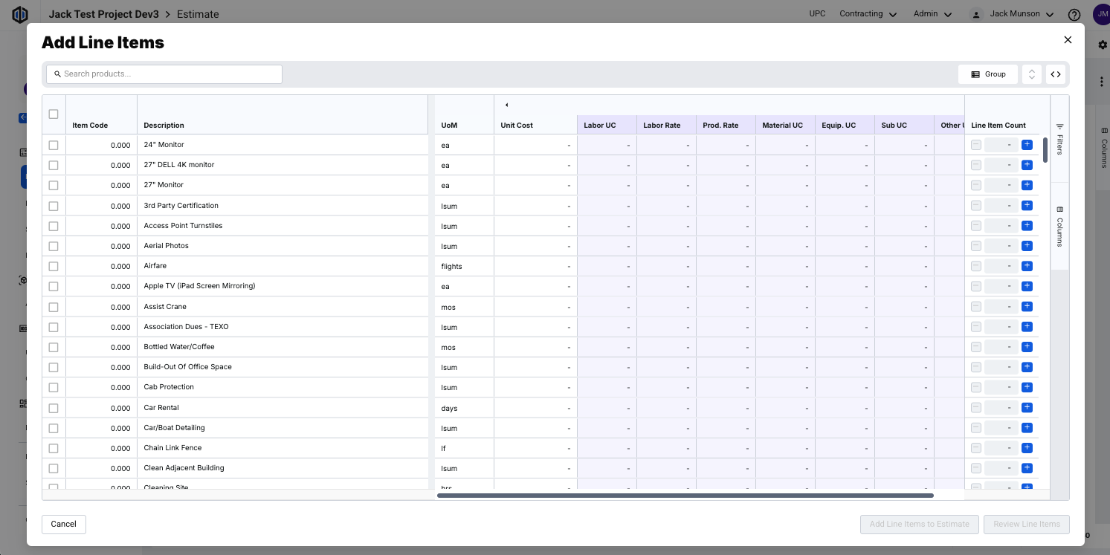Click the count field in 24" Monitor row
The width and height of the screenshot is (1110, 555).
pos(1001,145)
